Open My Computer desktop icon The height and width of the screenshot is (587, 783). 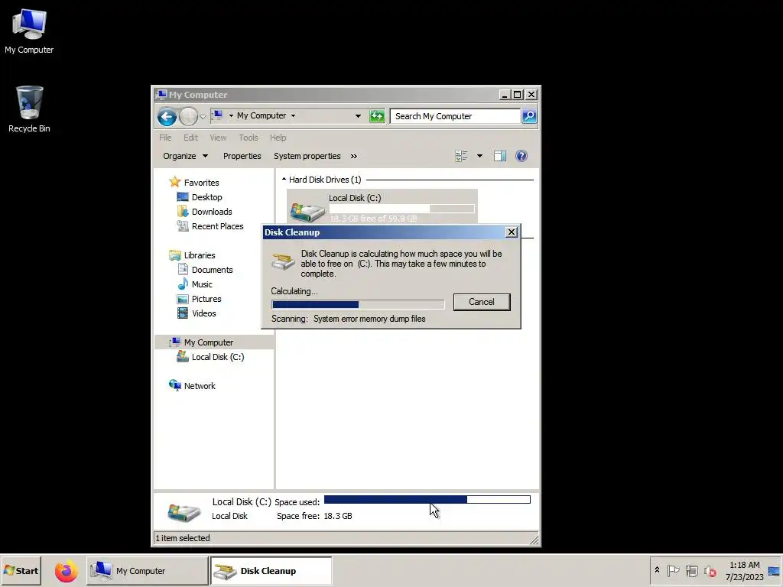point(29,31)
